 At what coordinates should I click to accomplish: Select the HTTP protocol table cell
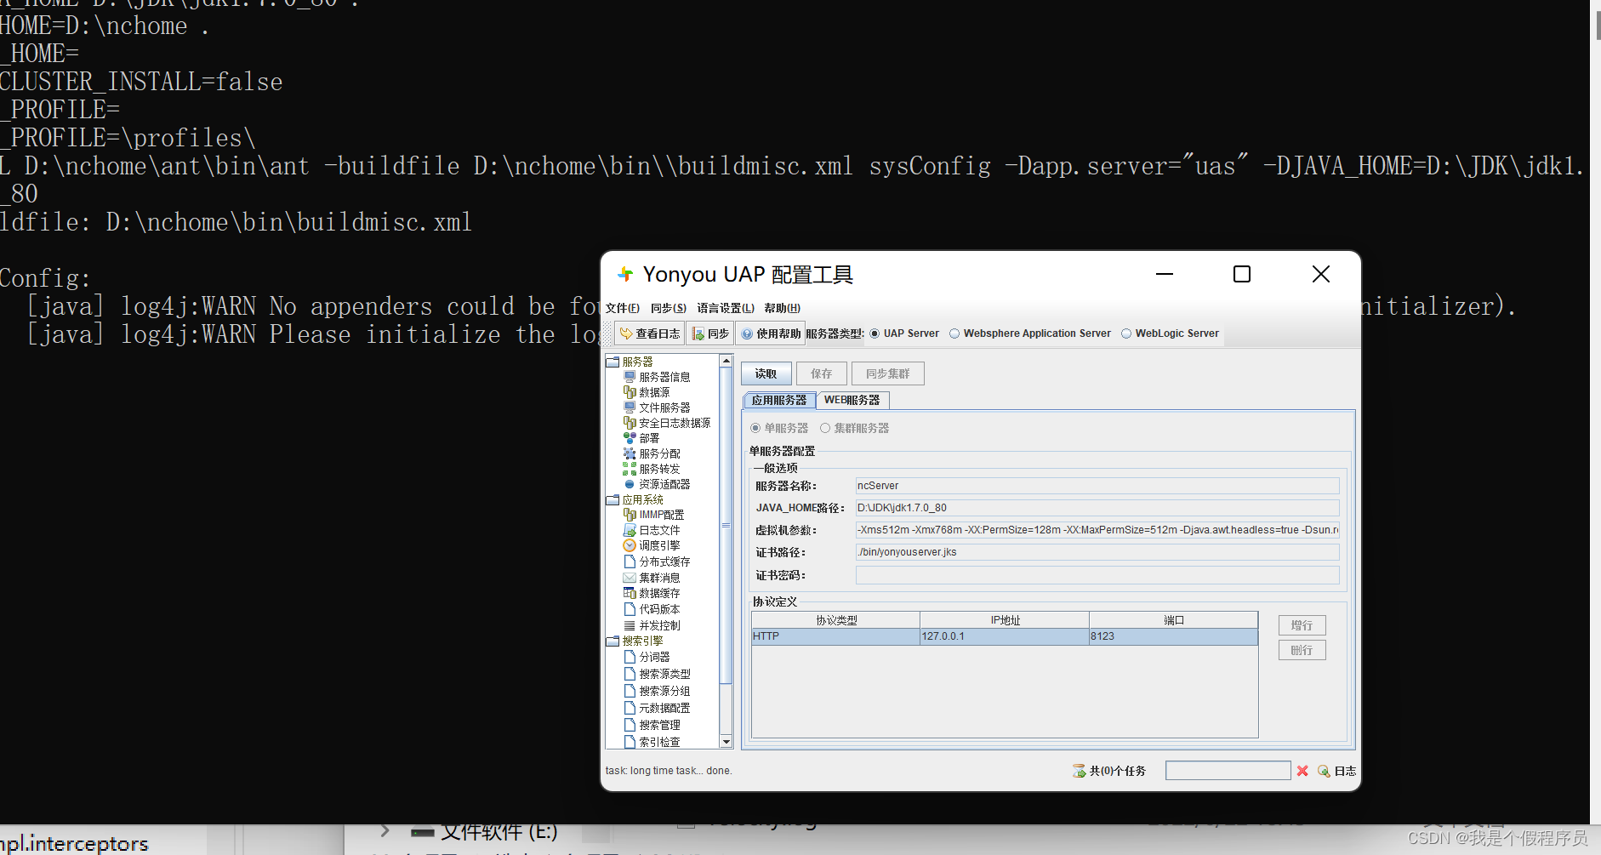coord(835,636)
